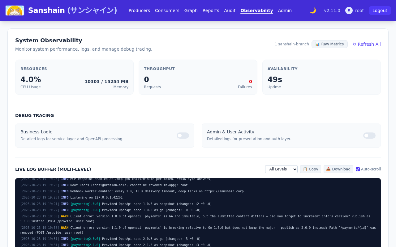Click the 49s uptime value
This screenshot has width=396, height=247.
coord(275,80)
